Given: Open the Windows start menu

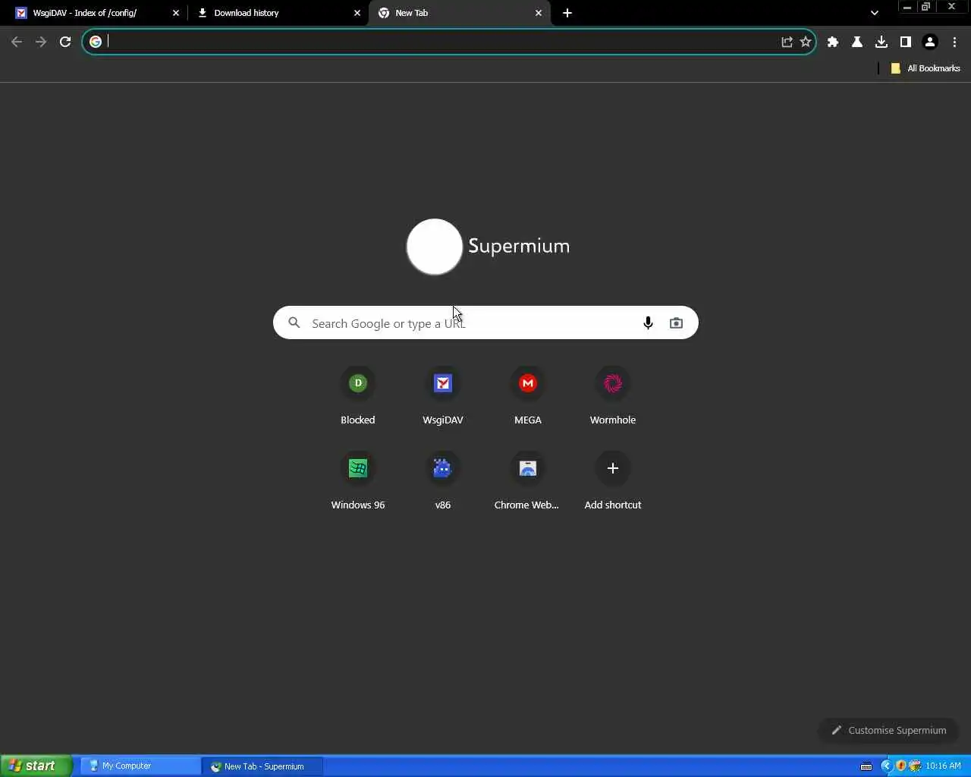Looking at the screenshot, I should point(36,766).
